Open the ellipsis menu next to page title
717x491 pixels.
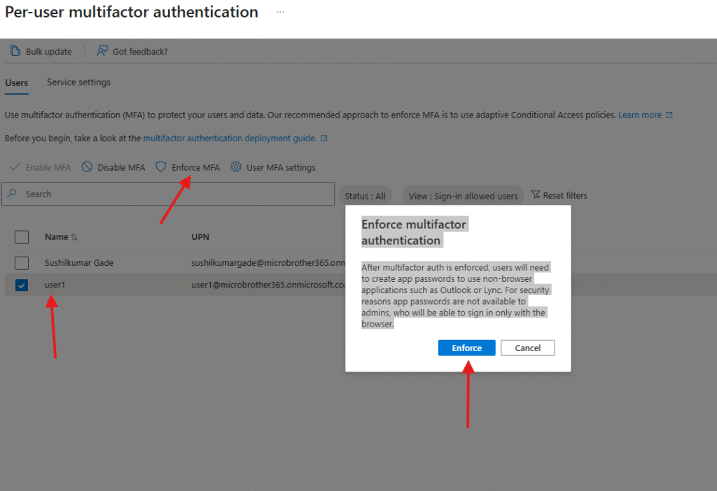280,13
